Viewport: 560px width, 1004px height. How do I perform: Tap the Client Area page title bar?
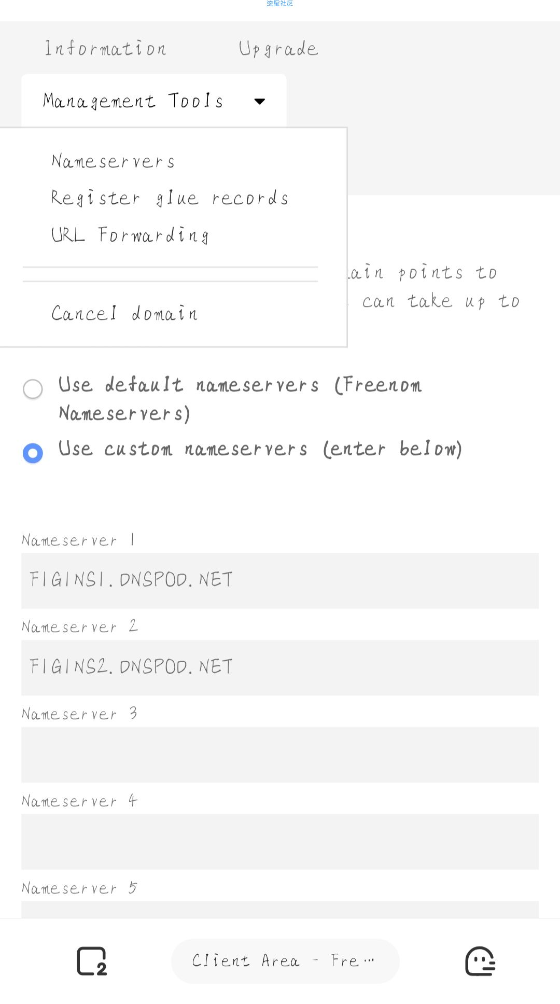point(285,961)
